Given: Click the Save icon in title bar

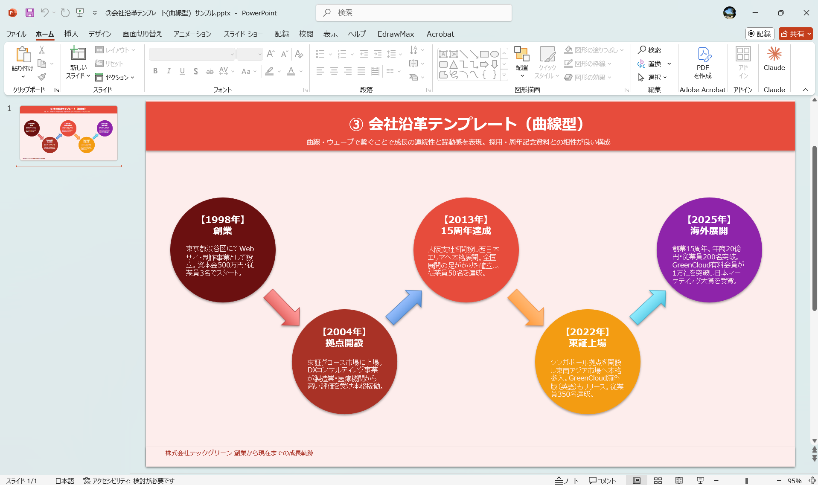Looking at the screenshot, I should [29, 13].
